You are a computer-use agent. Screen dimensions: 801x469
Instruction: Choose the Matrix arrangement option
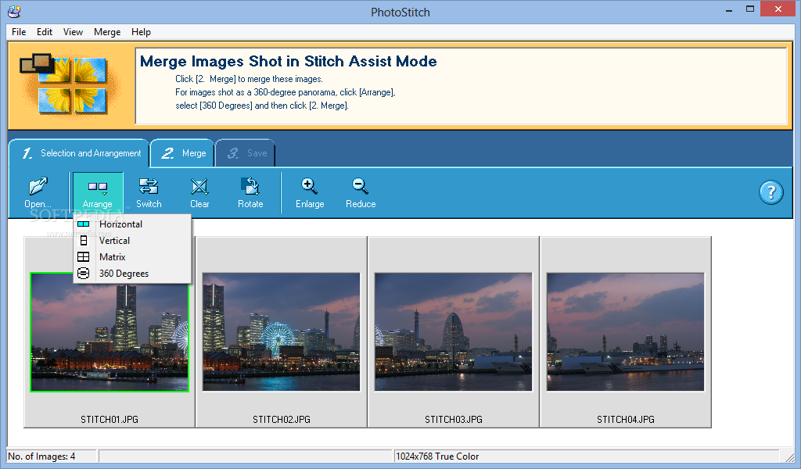132,256
